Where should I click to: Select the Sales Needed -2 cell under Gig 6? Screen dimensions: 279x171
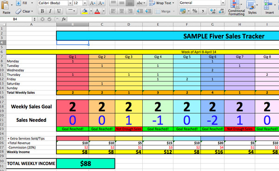click(213, 120)
